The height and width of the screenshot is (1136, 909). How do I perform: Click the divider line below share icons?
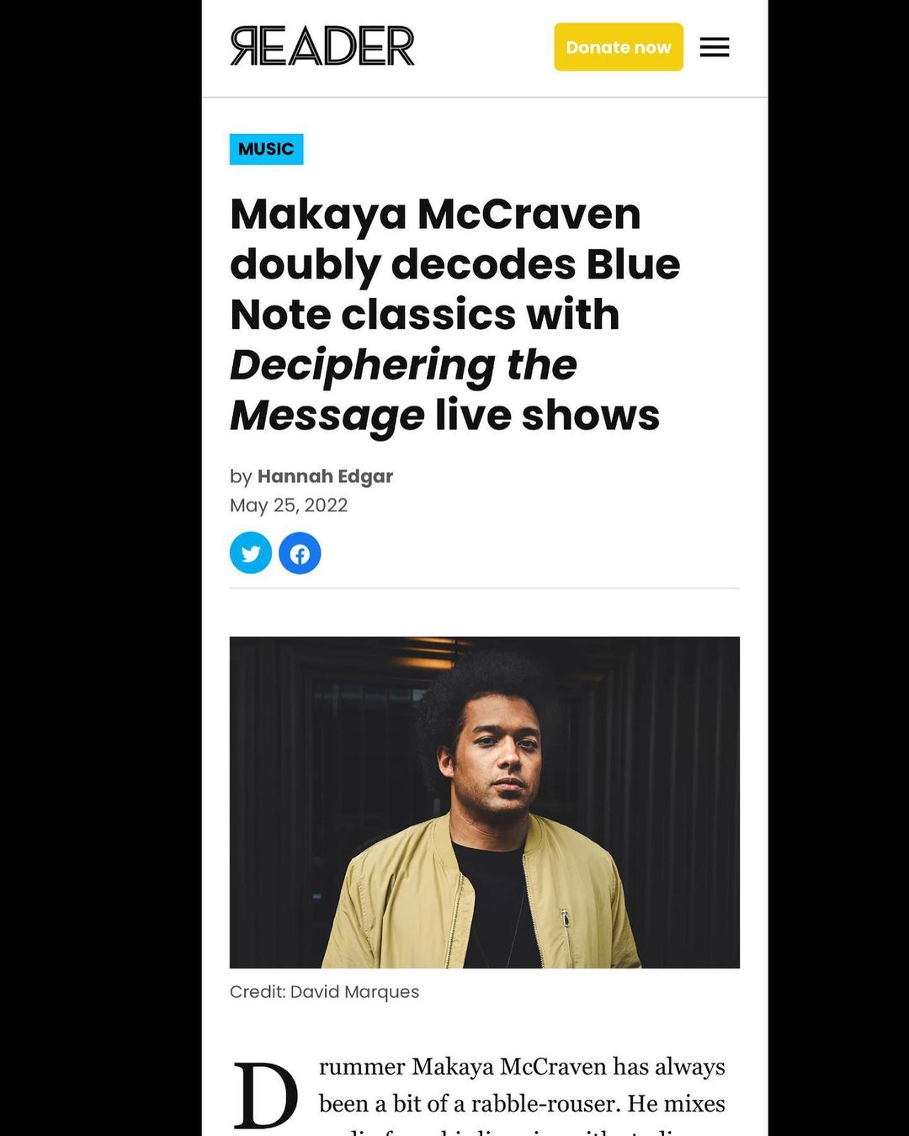(x=485, y=588)
